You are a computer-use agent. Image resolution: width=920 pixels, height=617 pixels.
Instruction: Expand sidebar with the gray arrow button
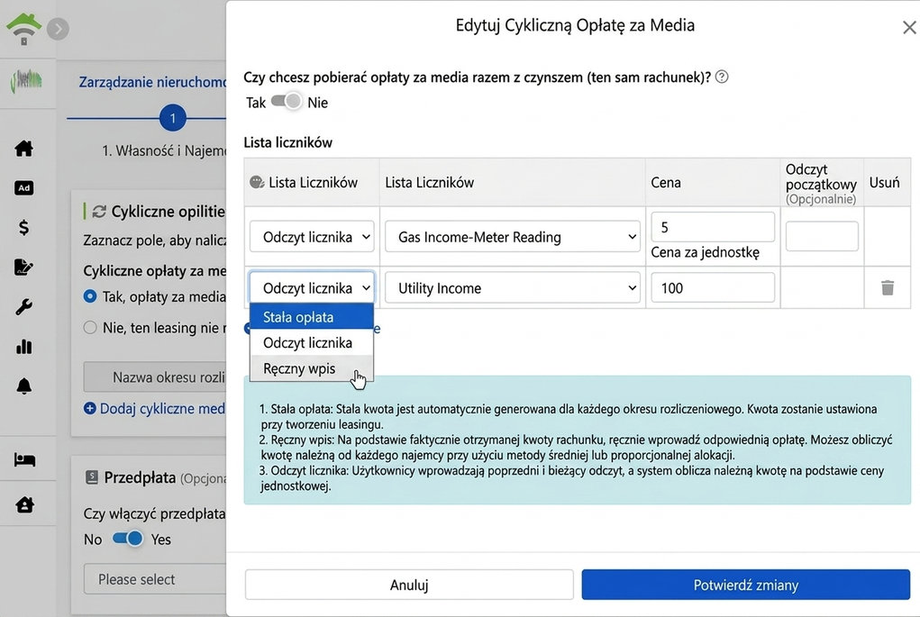58,29
